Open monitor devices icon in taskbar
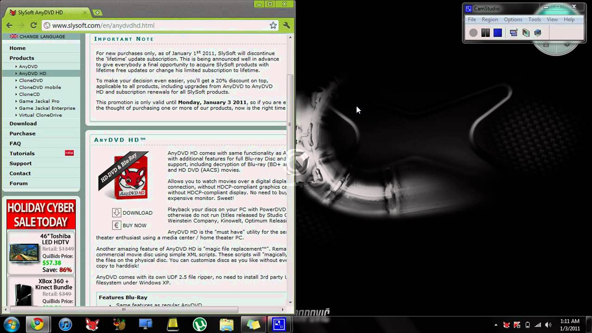Screen dimensions: 592x333 (146, 325)
